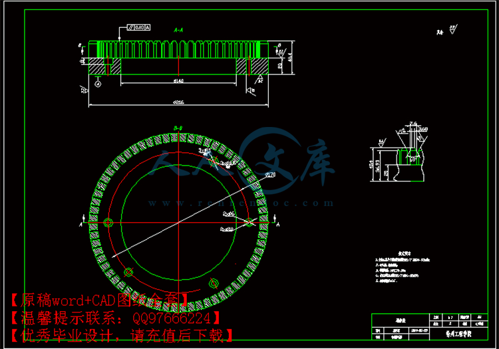The image size is (499, 349).
Task: Select the ø216 overall diameter dimension
Action: coord(178,102)
